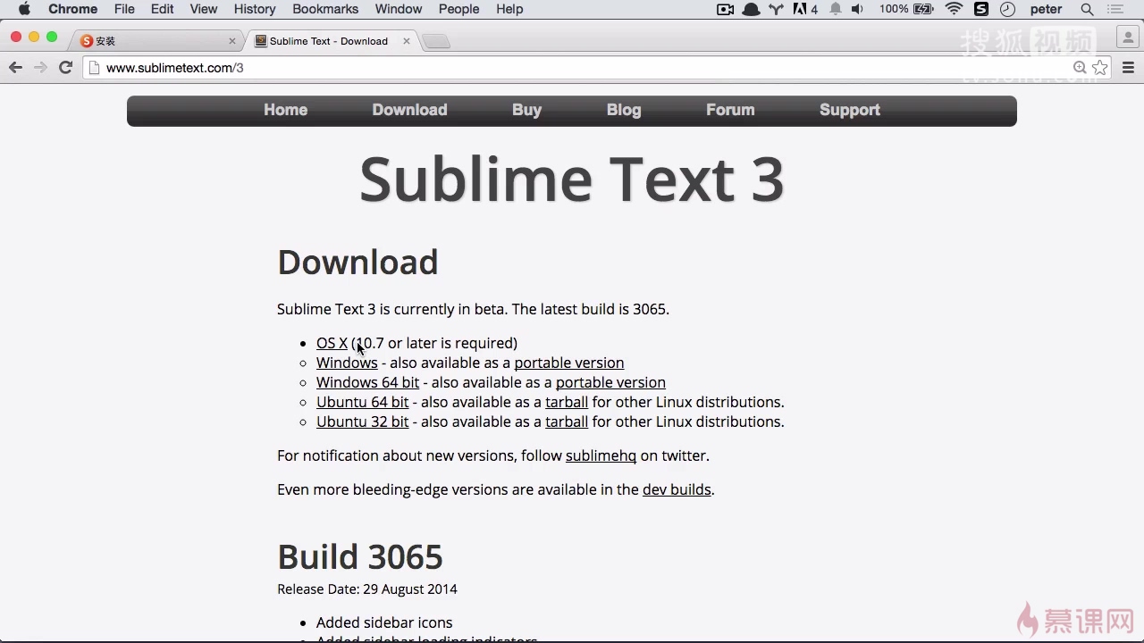Open the Window menu
The height and width of the screenshot is (643, 1144).
point(399,9)
